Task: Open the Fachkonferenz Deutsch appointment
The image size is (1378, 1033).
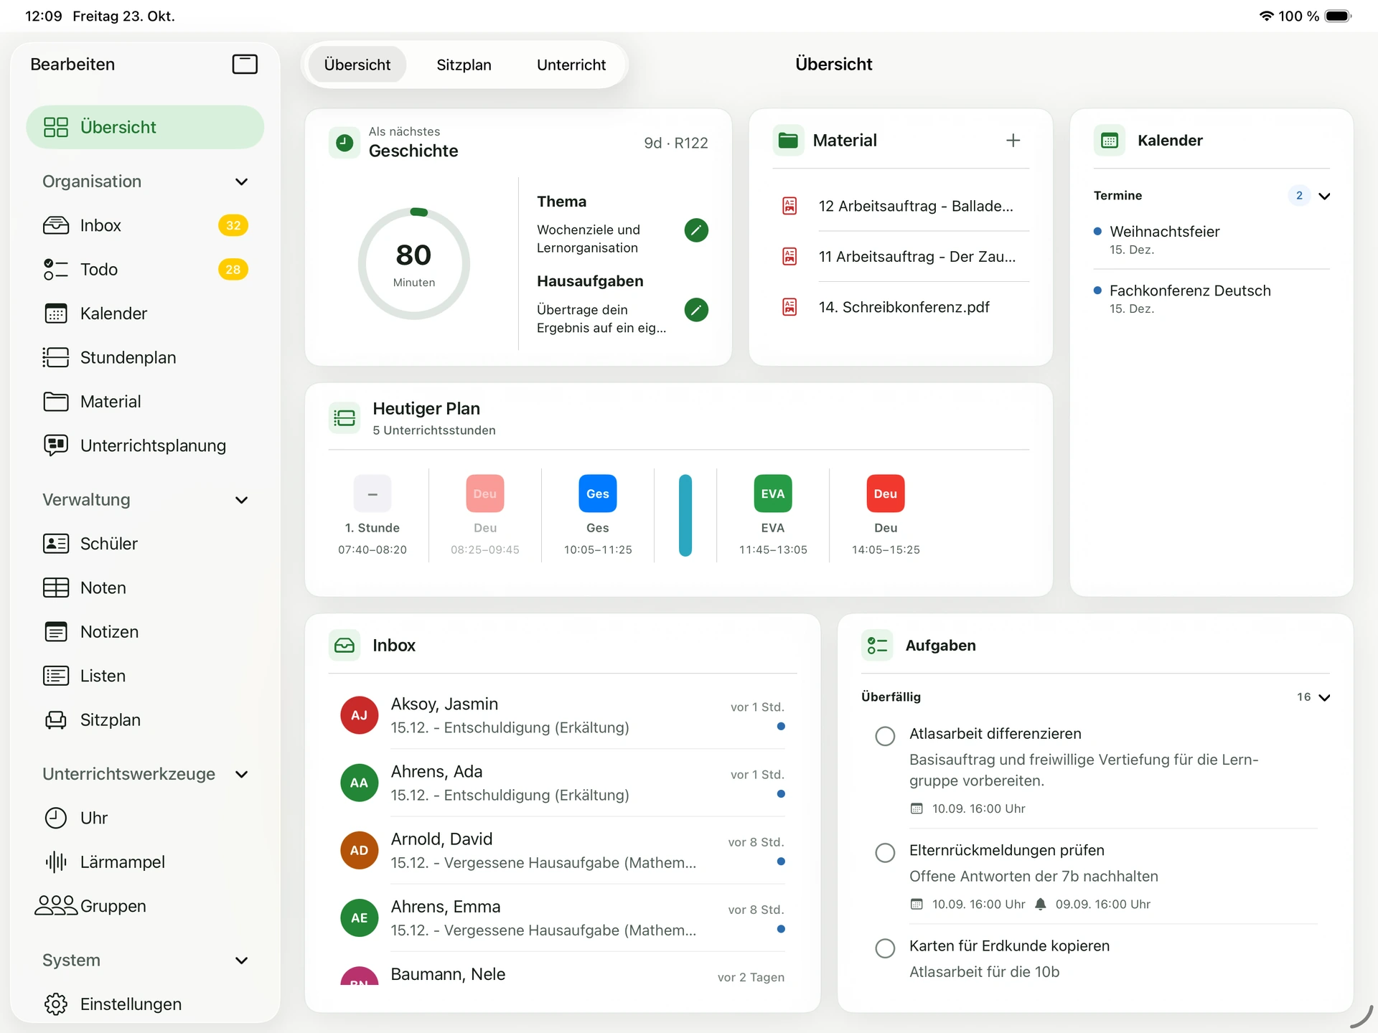Action: (1211, 298)
